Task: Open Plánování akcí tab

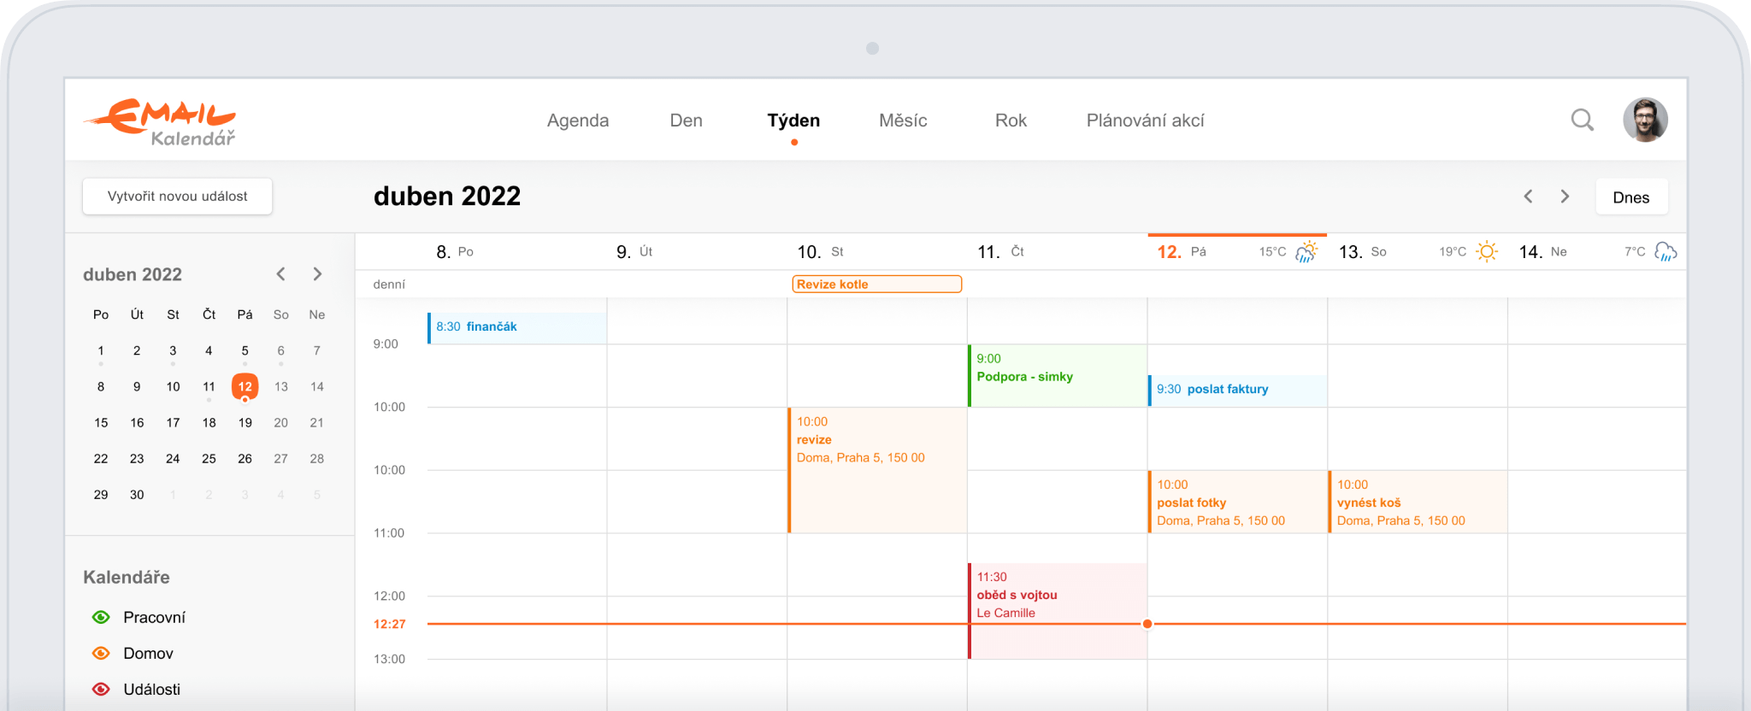Action: point(1145,120)
